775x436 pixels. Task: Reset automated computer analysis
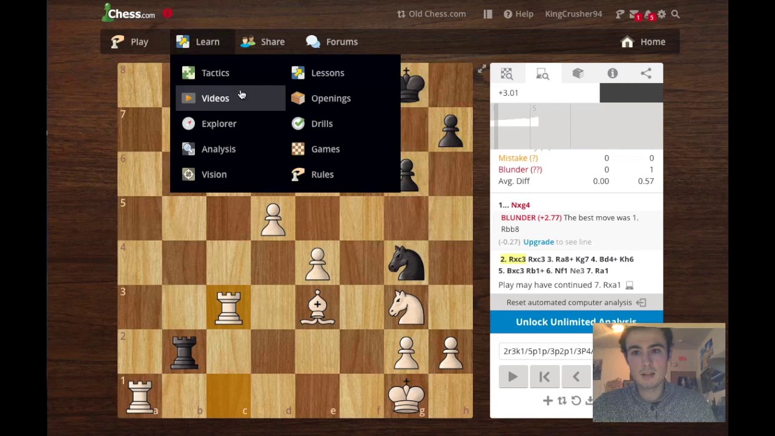pyautogui.click(x=576, y=302)
